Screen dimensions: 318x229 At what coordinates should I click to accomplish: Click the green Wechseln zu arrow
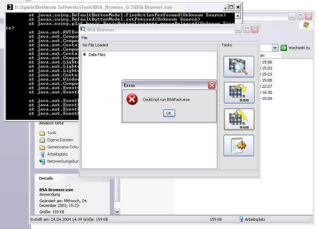point(284,48)
